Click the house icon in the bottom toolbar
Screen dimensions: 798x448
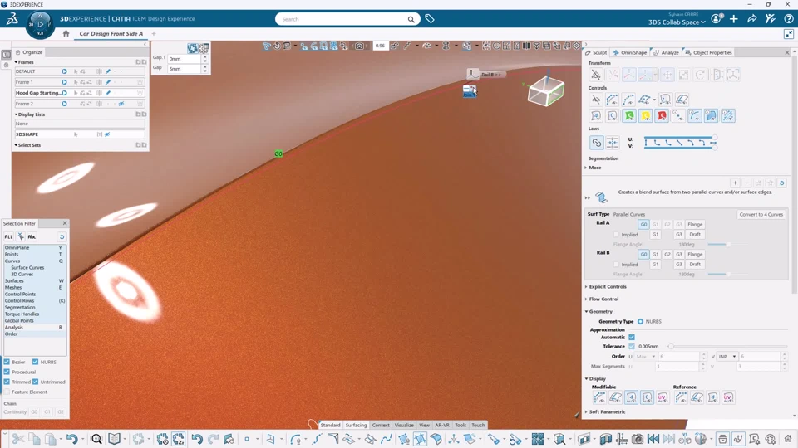(788, 438)
